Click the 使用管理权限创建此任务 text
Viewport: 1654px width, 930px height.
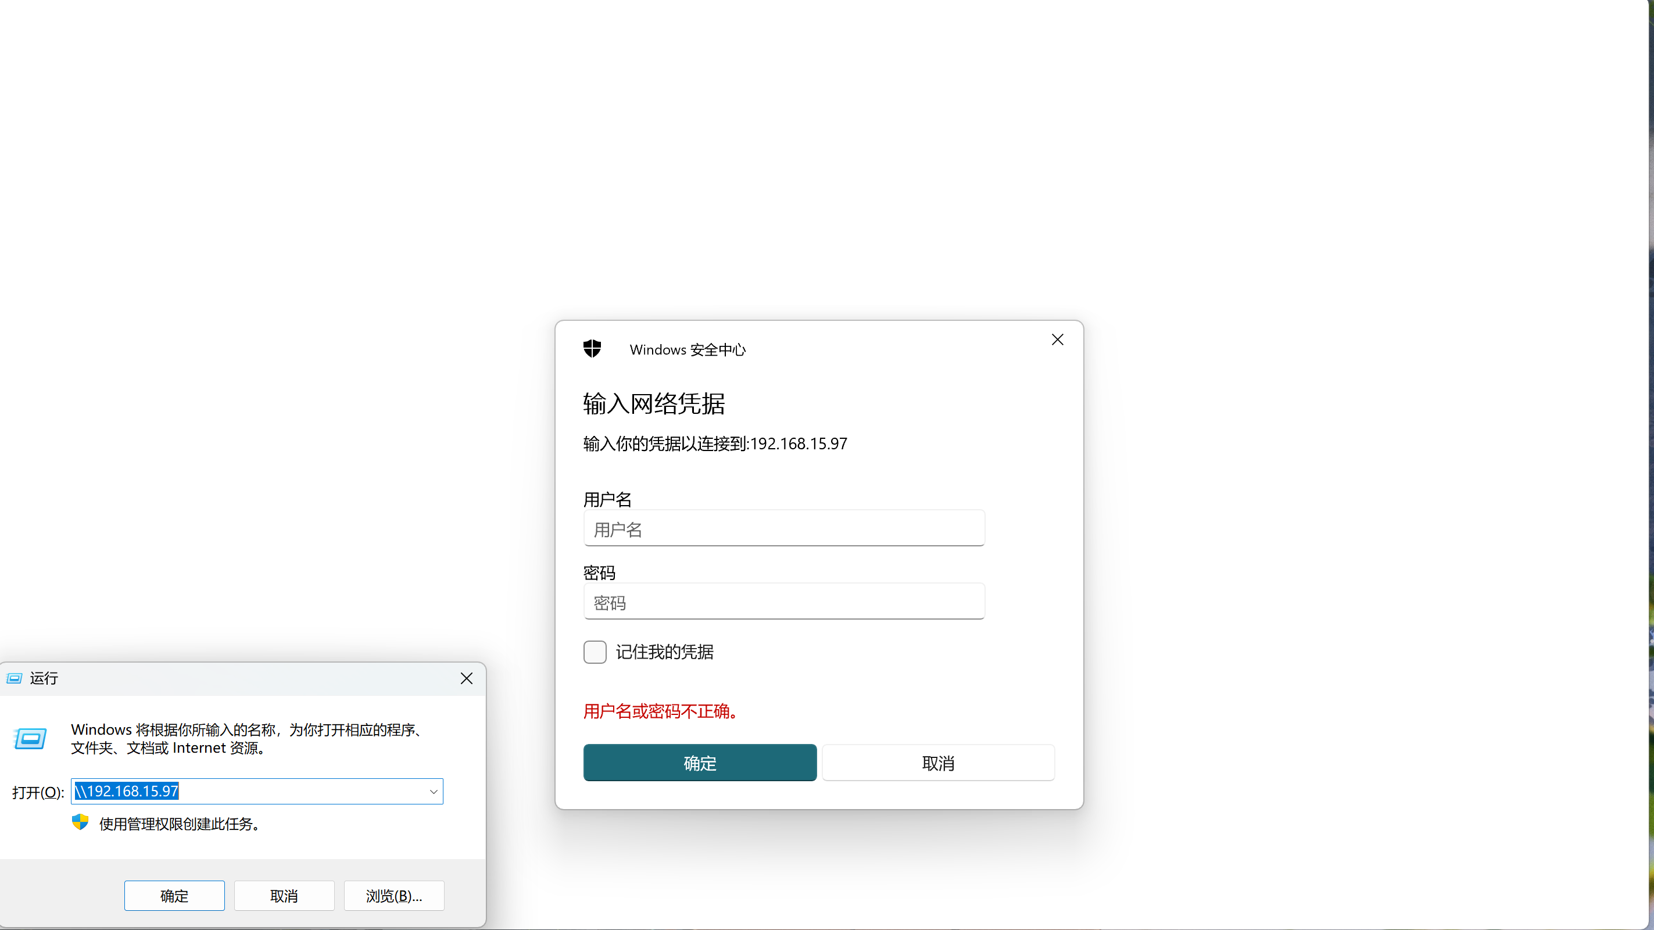180,824
